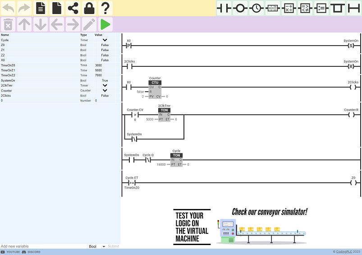The width and height of the screenshot is (362, 255).
Task: Select the Z0 output coil
Action: pyautogui.click(x=353, y=183)
